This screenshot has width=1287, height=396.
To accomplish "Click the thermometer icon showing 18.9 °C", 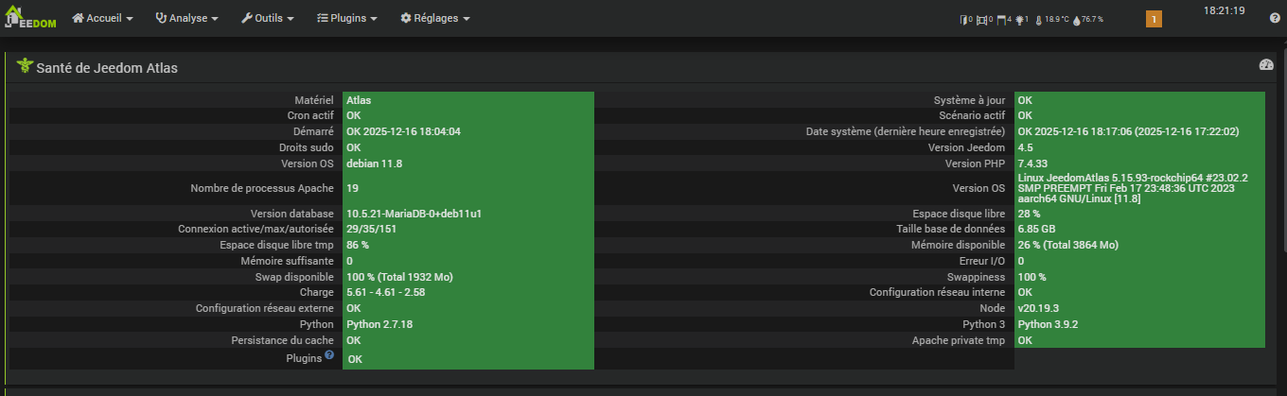I will tap(1038, 19).
